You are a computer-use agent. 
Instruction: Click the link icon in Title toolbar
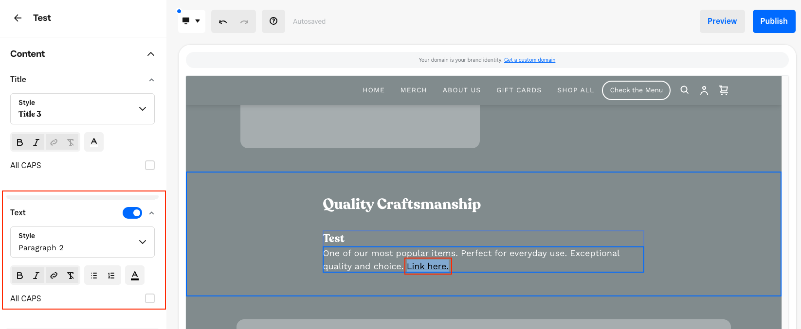pos(54,142)
